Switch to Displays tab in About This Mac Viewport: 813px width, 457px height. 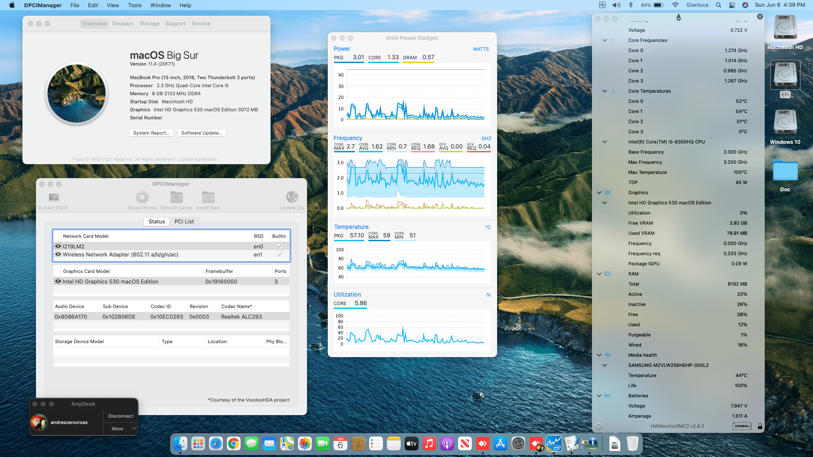click(123, 24)
